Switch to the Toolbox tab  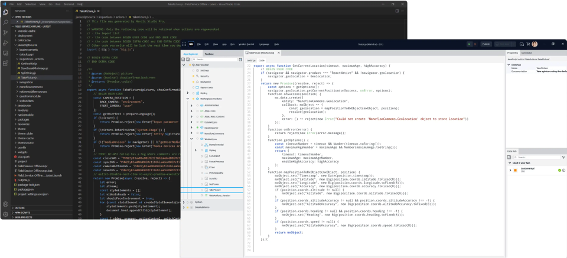point(210,53)
